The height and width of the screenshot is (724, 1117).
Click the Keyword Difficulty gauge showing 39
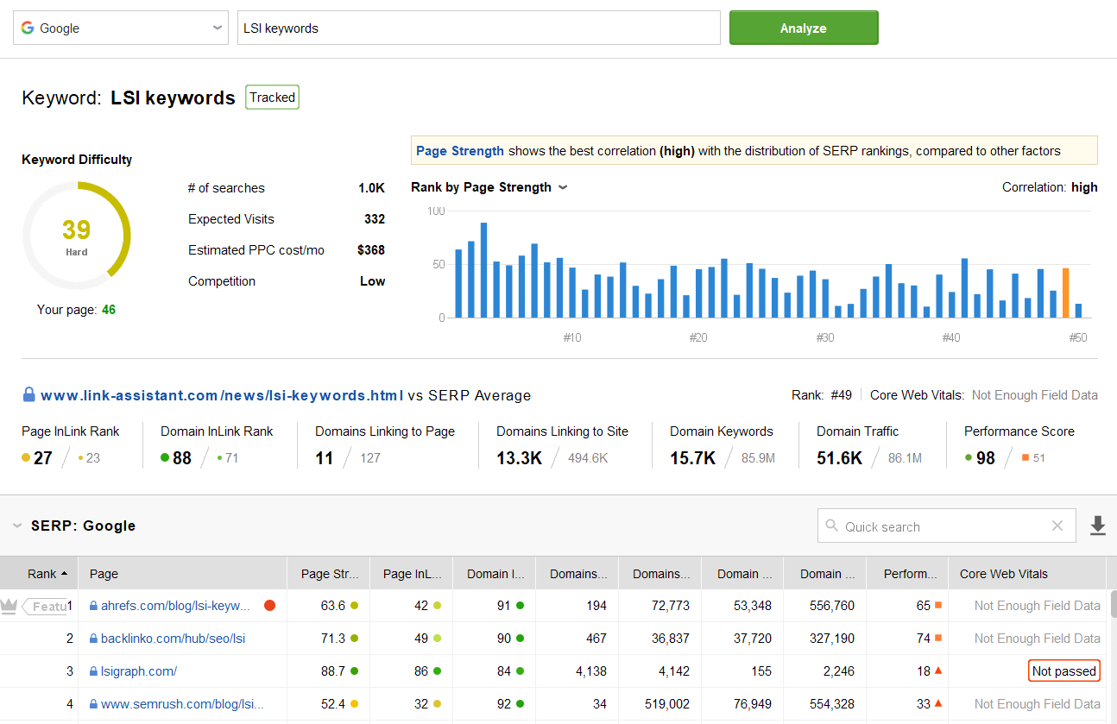(76, 236)
